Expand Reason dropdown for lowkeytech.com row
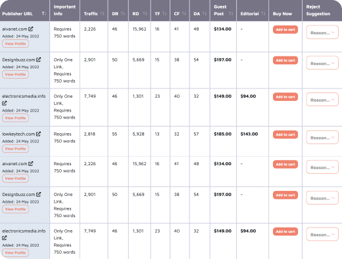Image resolution: width=342 pixels, height=259 pixels. click(322, 138)
